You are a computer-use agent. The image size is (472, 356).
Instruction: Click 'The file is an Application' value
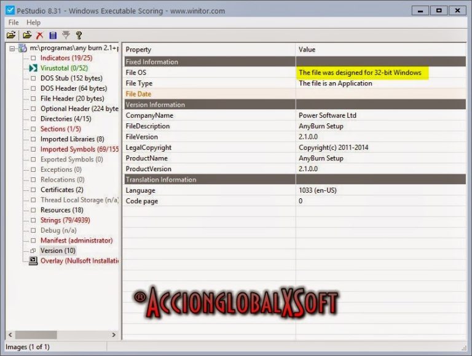[336, 83]
